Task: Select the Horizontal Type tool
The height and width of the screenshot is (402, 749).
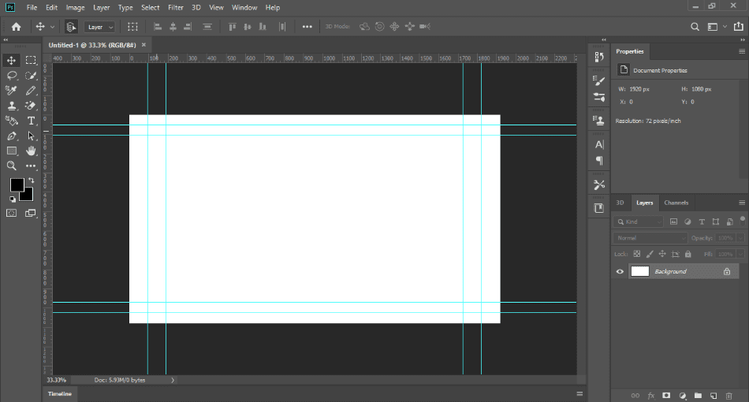Action: click(31, 121)
